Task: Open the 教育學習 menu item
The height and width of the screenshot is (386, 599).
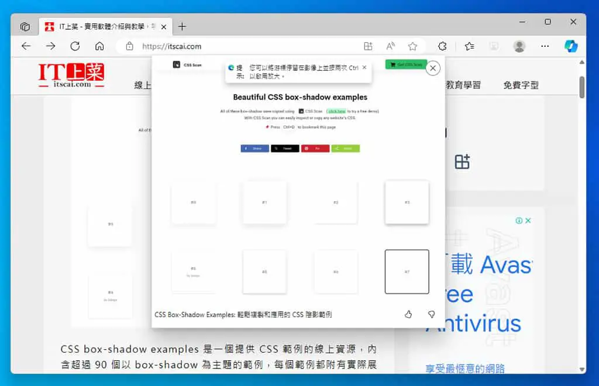Action: [x=463, y=85]
